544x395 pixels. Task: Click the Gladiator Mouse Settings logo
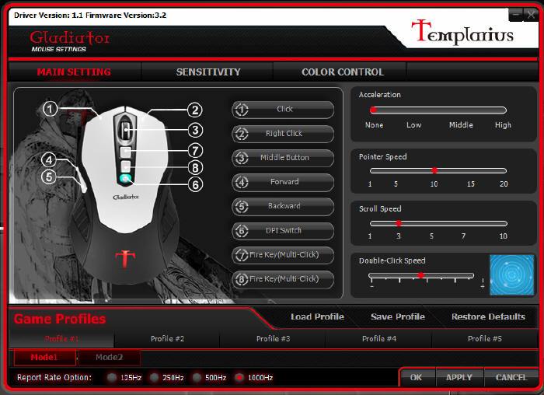point(69,41)
